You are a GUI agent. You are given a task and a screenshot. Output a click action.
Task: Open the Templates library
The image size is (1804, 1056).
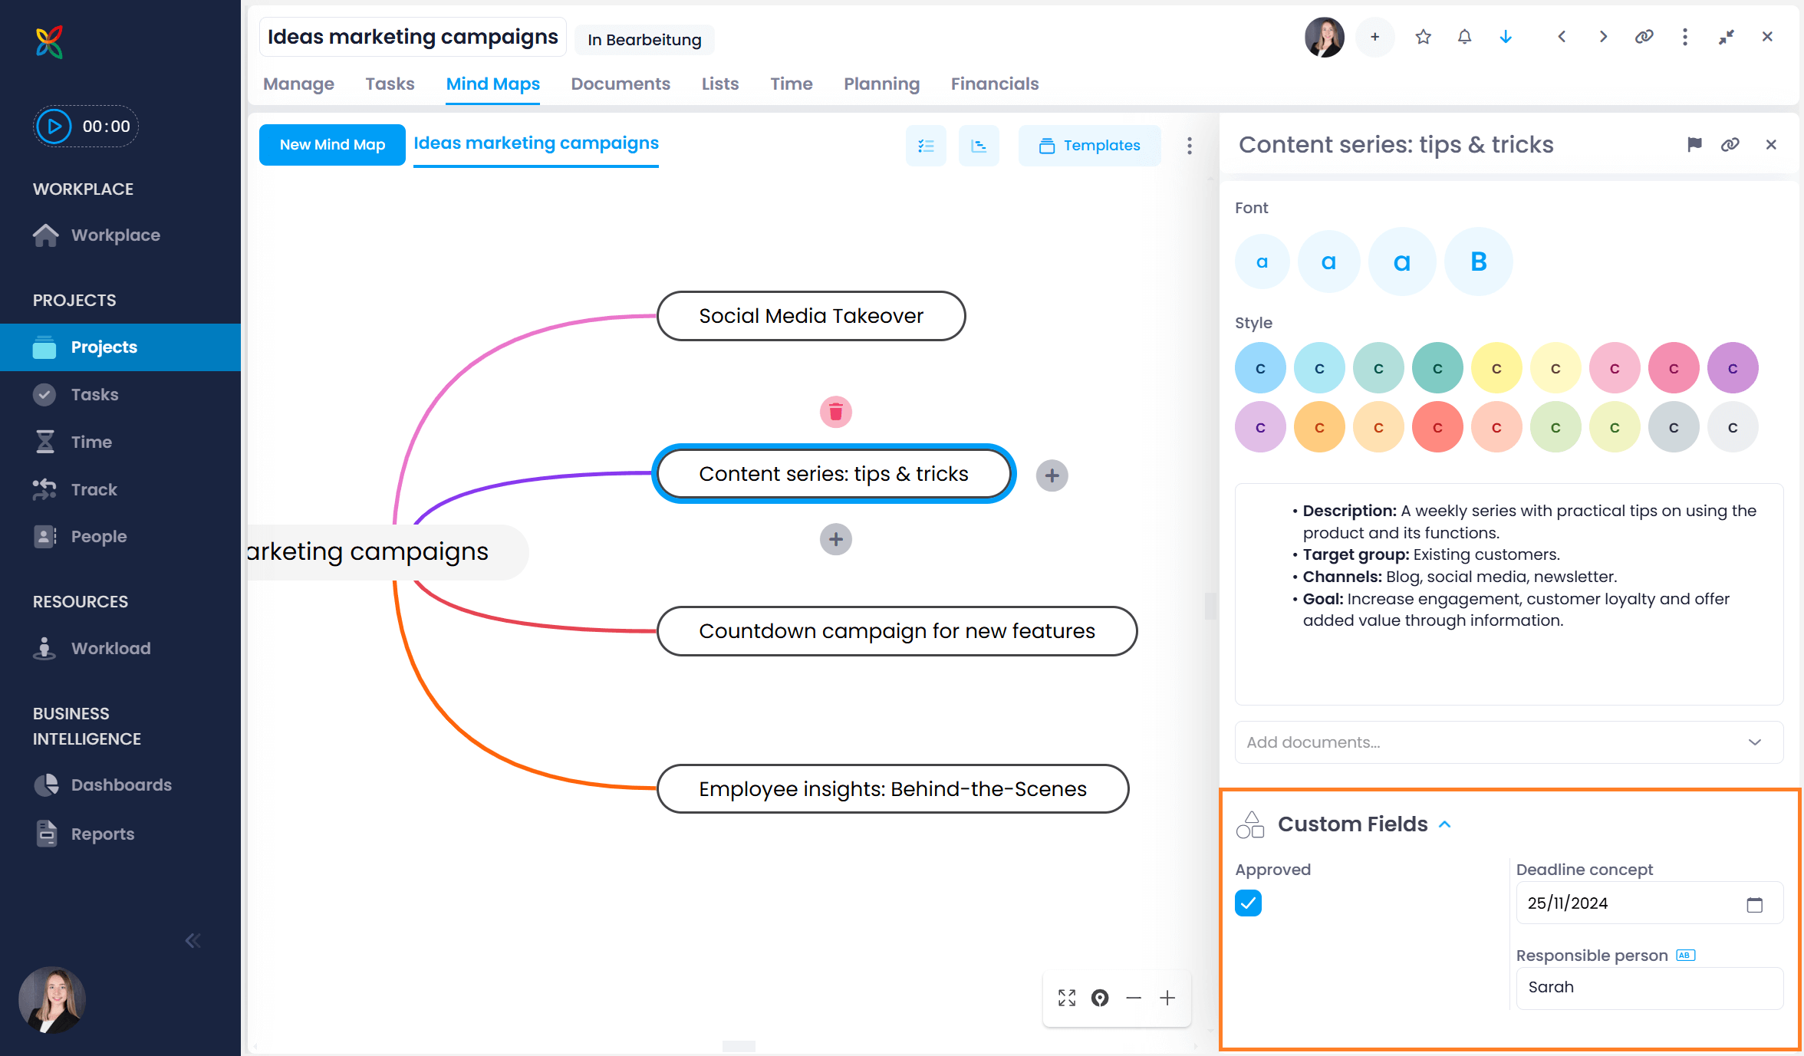point(1090,145)
